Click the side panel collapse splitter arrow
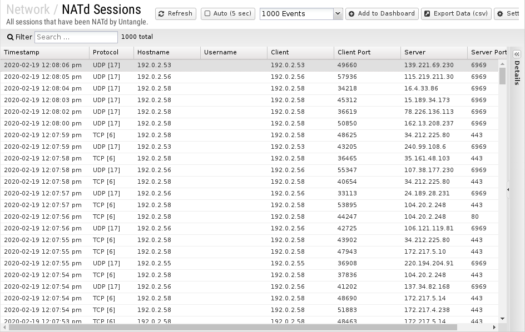 coord(508,190)
